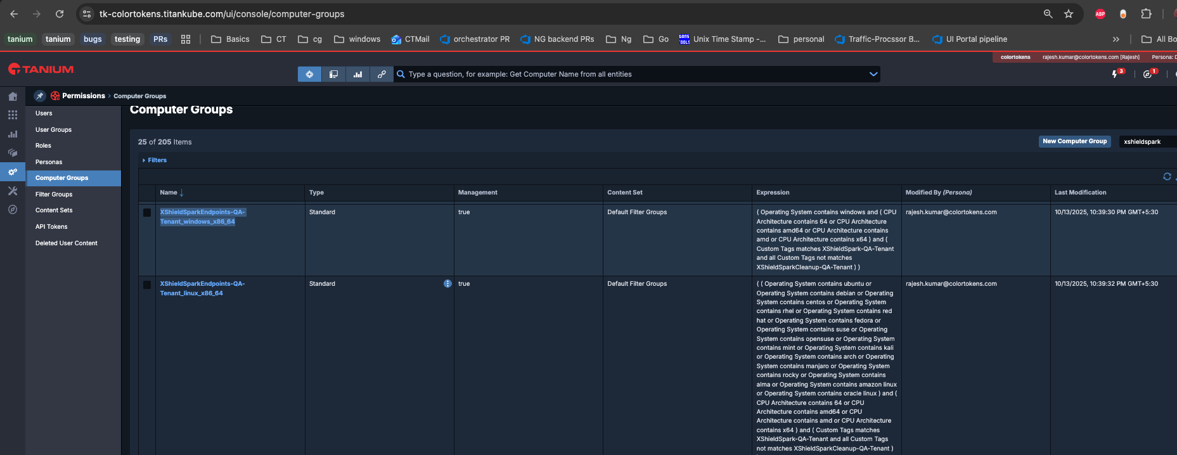The height and width of the screenshot is (455, 1177).
Task: Click Permissions breadcrumb link
Action: [84, 96]
